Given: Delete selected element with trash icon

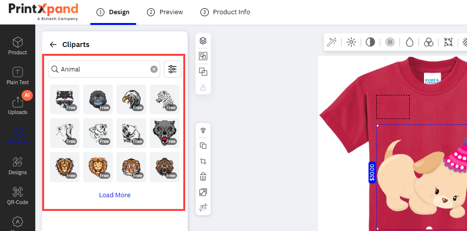Looking at the screenshot, I should (203, 177).
